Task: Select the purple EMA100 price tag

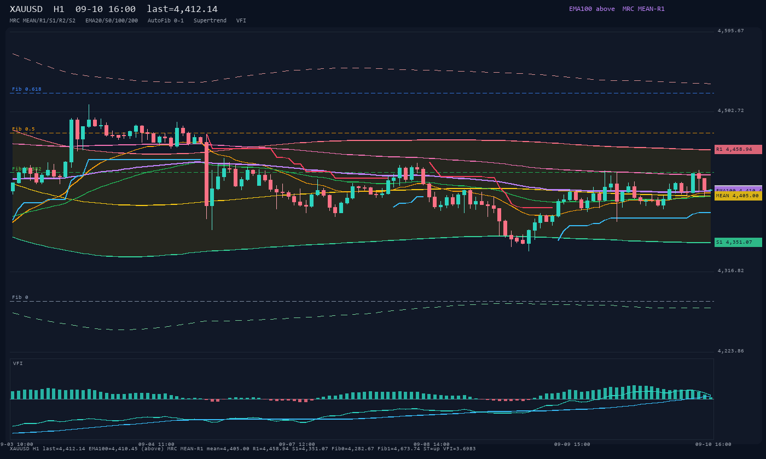Action: pos(738,189)
